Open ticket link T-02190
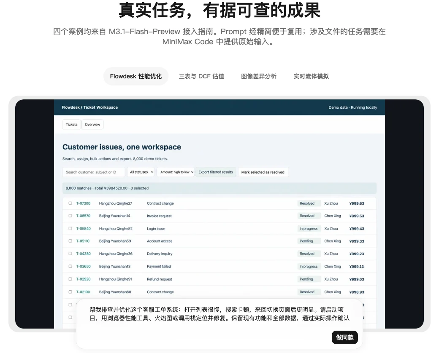The height and width of the screenshot is (353, 439). pos(83,292)
